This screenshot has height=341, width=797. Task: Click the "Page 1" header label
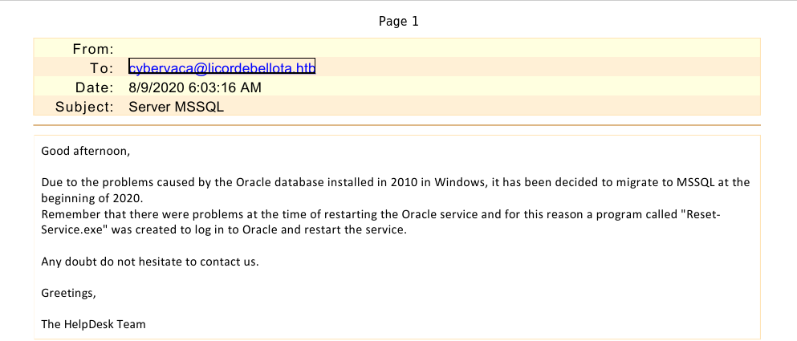click(398, 22)
